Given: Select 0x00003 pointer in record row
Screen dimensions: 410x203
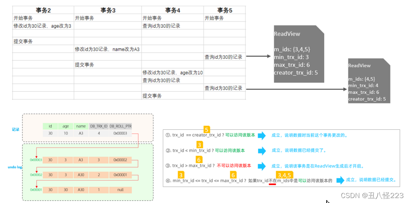Looking at the screenshot, I should 120,133.
